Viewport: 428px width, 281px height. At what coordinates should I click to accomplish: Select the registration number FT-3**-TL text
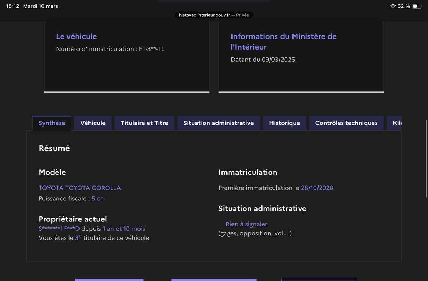click(152, 49)
